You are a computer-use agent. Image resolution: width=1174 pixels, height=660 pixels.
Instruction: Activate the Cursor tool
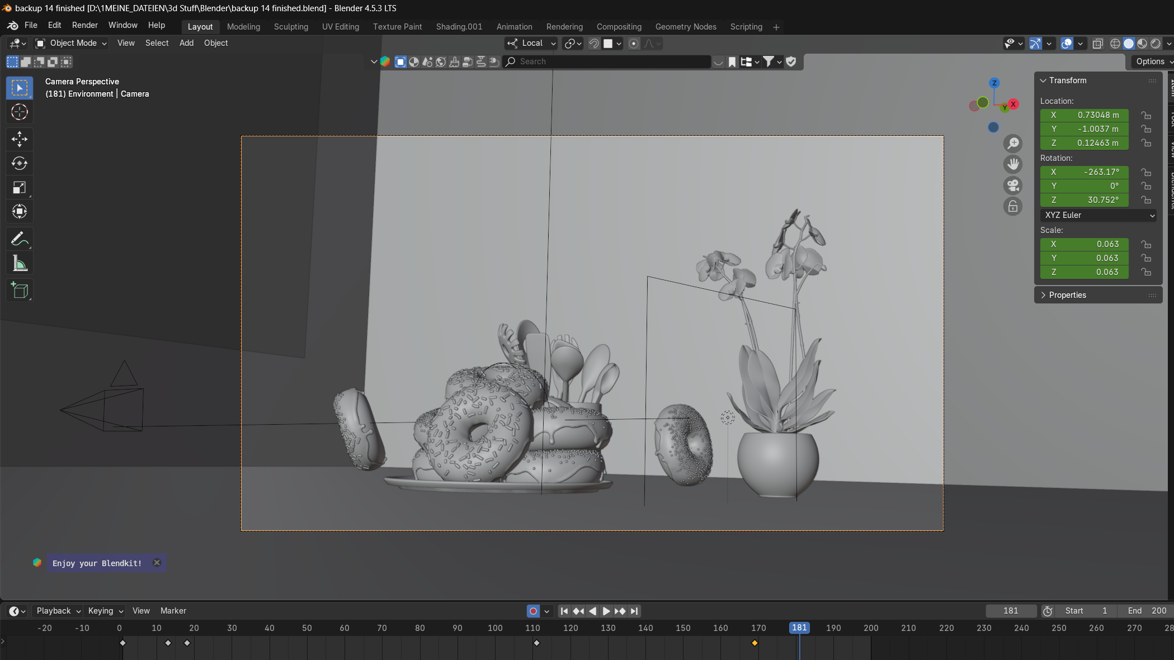tap(20, 112)
